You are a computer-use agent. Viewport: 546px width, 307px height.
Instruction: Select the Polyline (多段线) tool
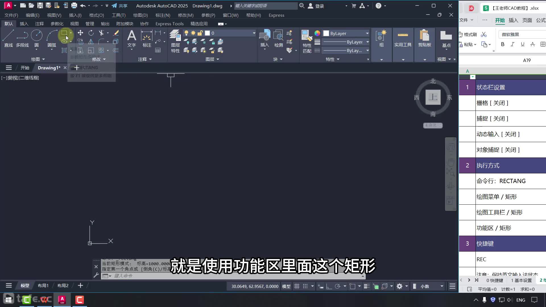coord(22,38)
